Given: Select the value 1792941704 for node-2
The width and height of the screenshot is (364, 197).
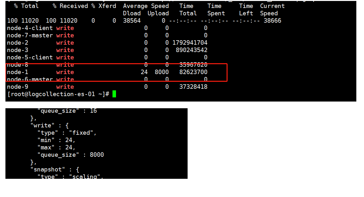Looking at the screenshot, I should (x=190, y=43).
